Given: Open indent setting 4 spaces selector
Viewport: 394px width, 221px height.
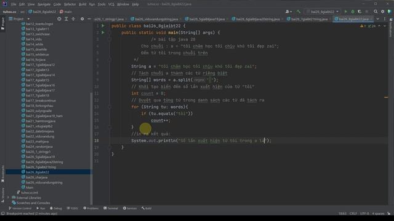Looking at the screenshot, I should (378, 214).
